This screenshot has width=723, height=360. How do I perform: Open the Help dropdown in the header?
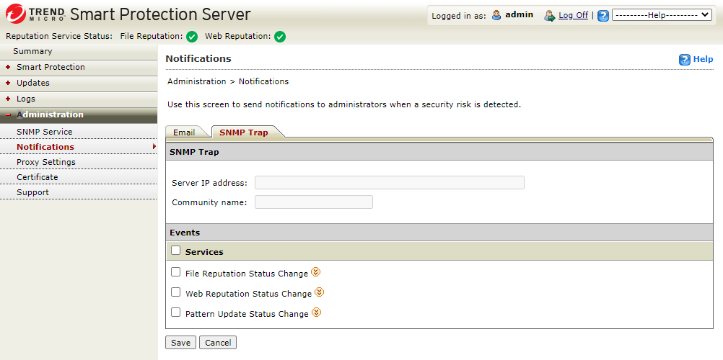click(662, 15)
